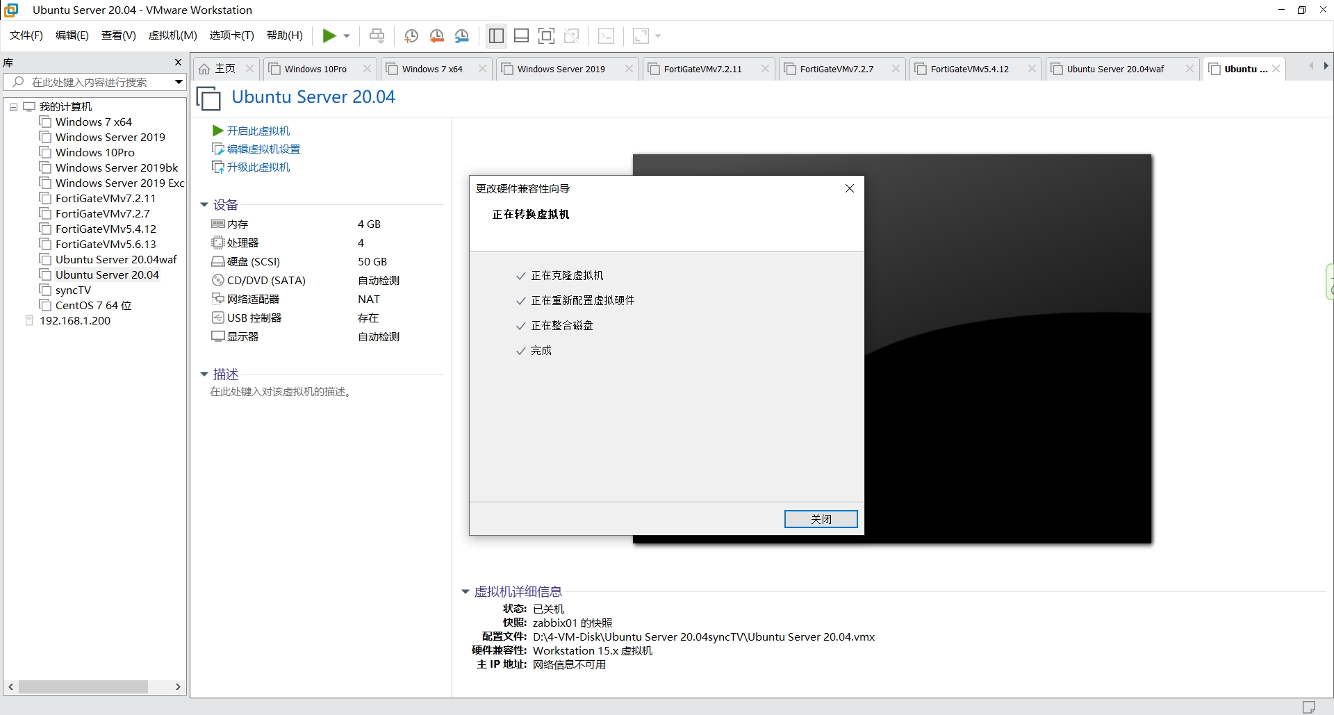The width and height of the screenshot is (1334, 715).
Task: Open the power options dropdown arrow
Action: pos(347,36)
